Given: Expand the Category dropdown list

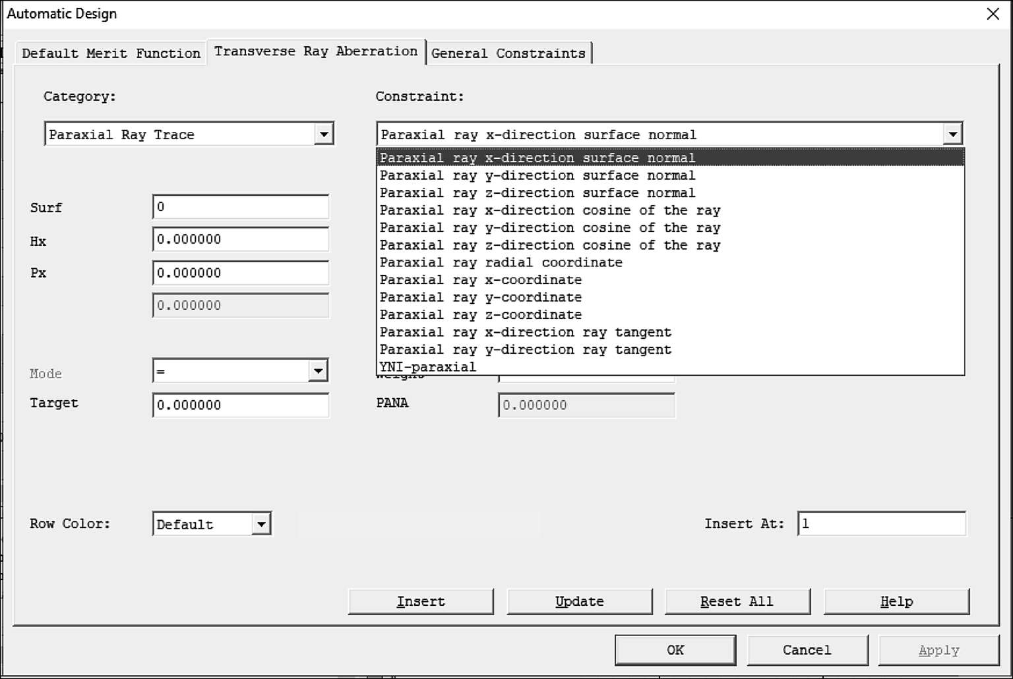Looking at the screenshot, I should 323,134.
